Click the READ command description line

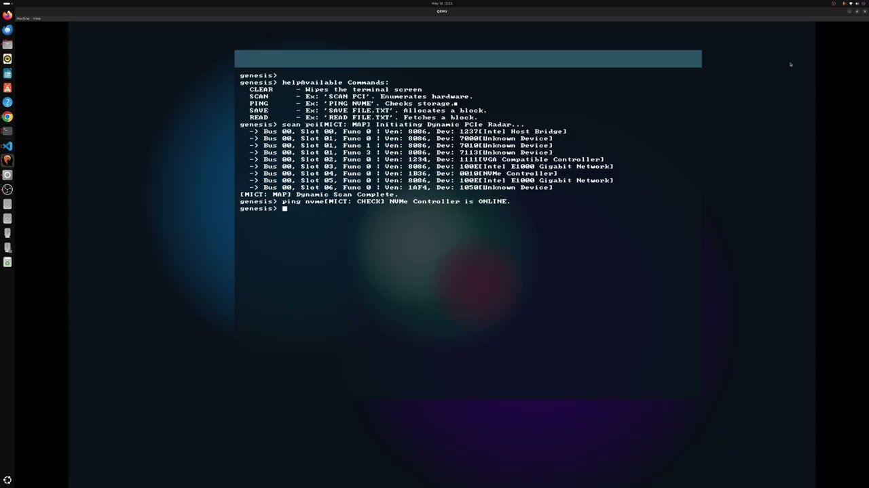tap(363, 117)
